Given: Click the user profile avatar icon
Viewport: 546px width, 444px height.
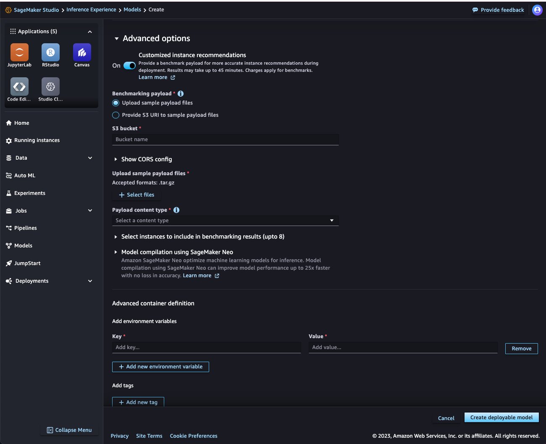Looking at the screenshot, I should tap(537, 10).
